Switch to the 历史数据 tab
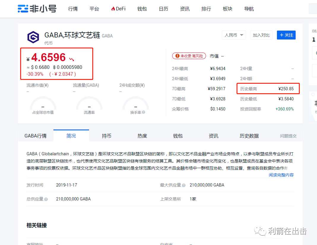 249,135
